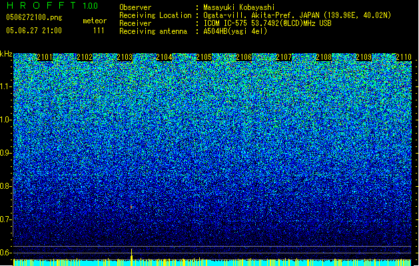This screenshot has height=266, width=419.
Task: Click the date stamp 05.06.27 21:00
Action: point(34,31)
